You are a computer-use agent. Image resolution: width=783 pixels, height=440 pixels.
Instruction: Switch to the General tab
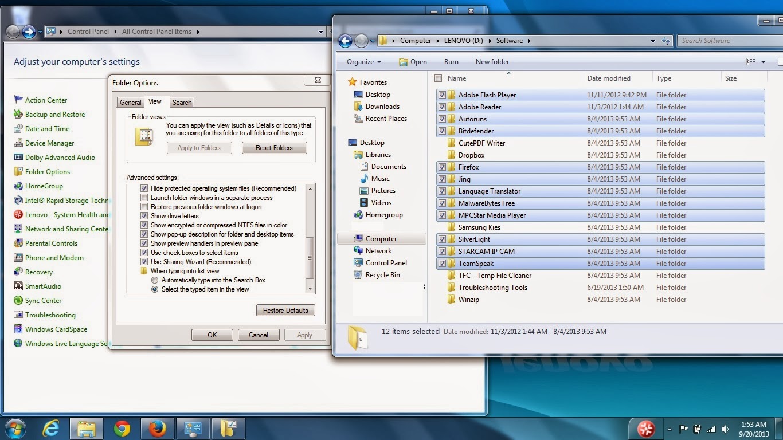[130, 103]
